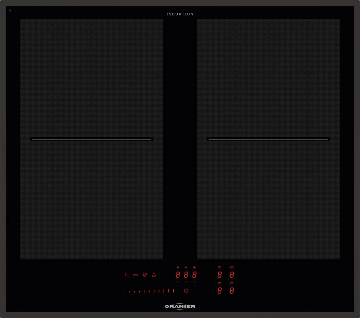Tap the left flex zone bridge line
The height and width of the screenshot is (318, 360).
[91, 139]
